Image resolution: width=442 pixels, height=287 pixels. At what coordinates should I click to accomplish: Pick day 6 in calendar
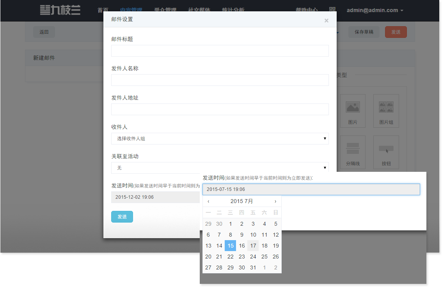208,235
